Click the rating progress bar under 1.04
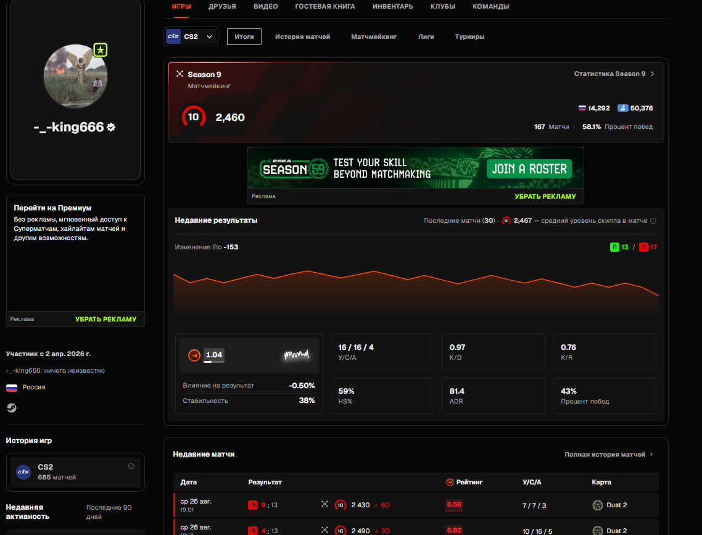 pos(214,361)
